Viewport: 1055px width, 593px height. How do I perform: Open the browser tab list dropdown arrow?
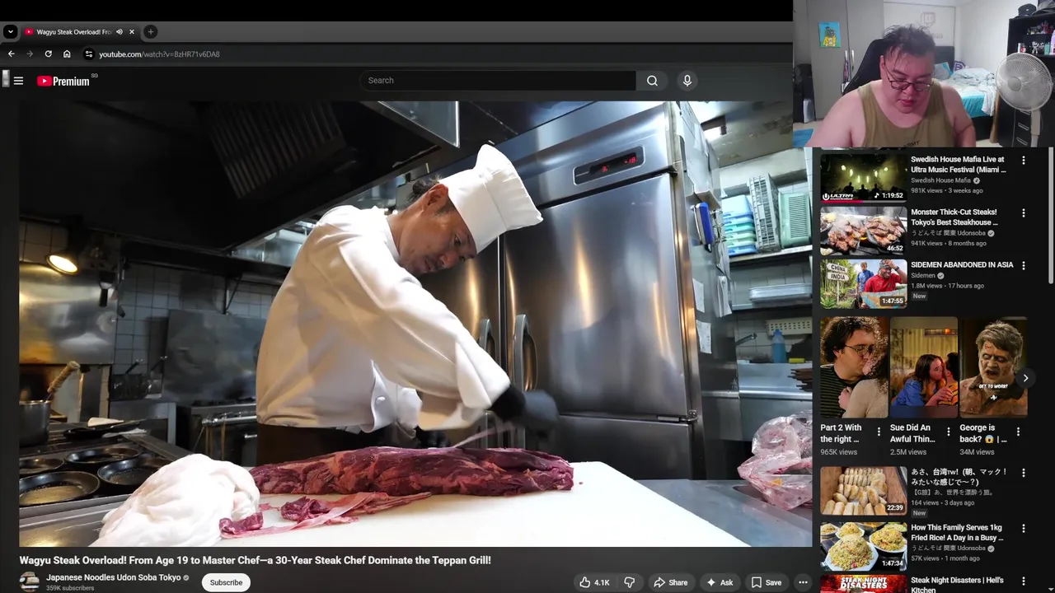point(10,31)
